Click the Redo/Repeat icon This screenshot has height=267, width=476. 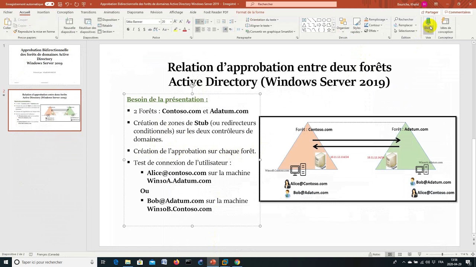pyautogui.click(x=77, y=4)
